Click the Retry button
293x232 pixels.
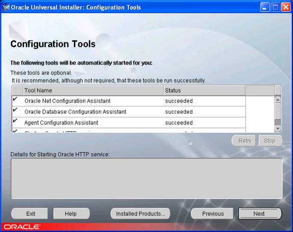pyautogui.click(x=244, y=140)
